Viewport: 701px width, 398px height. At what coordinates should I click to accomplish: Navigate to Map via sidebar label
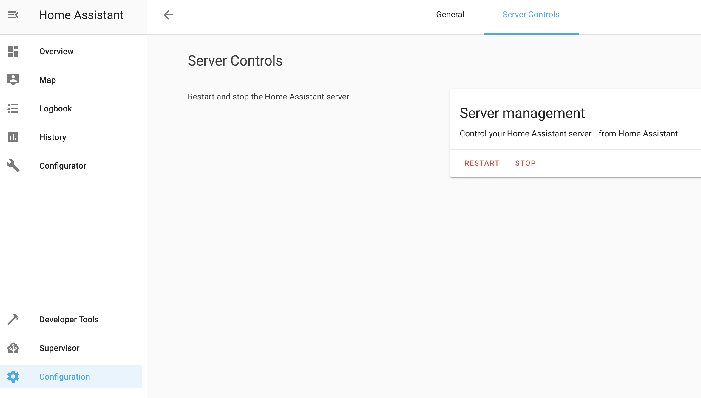coord(47,80)
